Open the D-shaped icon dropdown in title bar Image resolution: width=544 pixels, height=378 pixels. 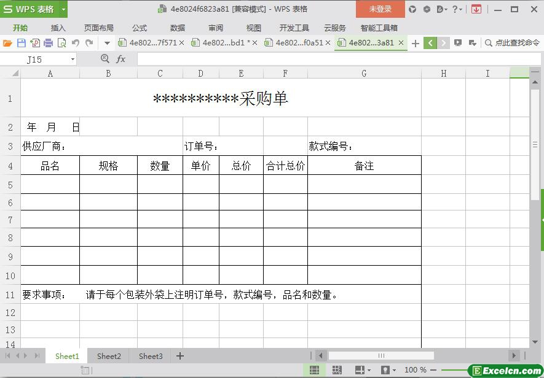point(441,9)
